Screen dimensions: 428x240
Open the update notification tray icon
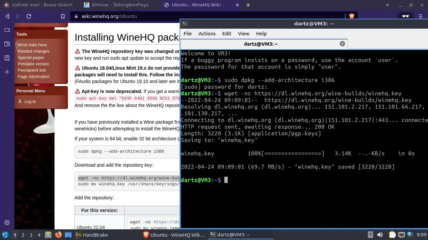point(410,235)
